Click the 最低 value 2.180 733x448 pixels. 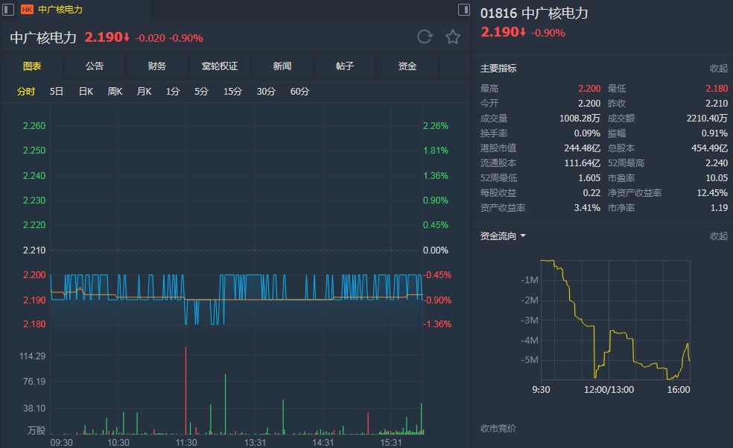pyautogui.click(x=717, y=89)
